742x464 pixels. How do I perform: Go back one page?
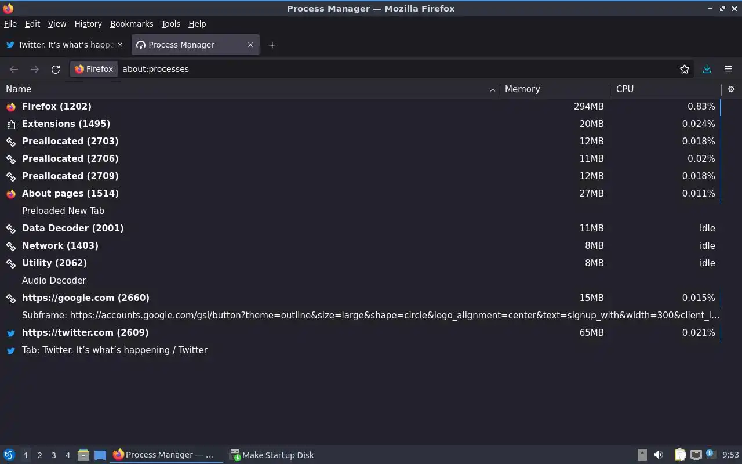coord(14,69)
